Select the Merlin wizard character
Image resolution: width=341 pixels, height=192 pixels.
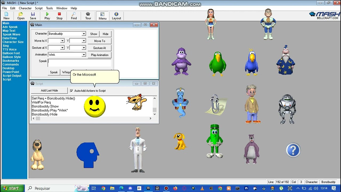click(x=286, y=60)
